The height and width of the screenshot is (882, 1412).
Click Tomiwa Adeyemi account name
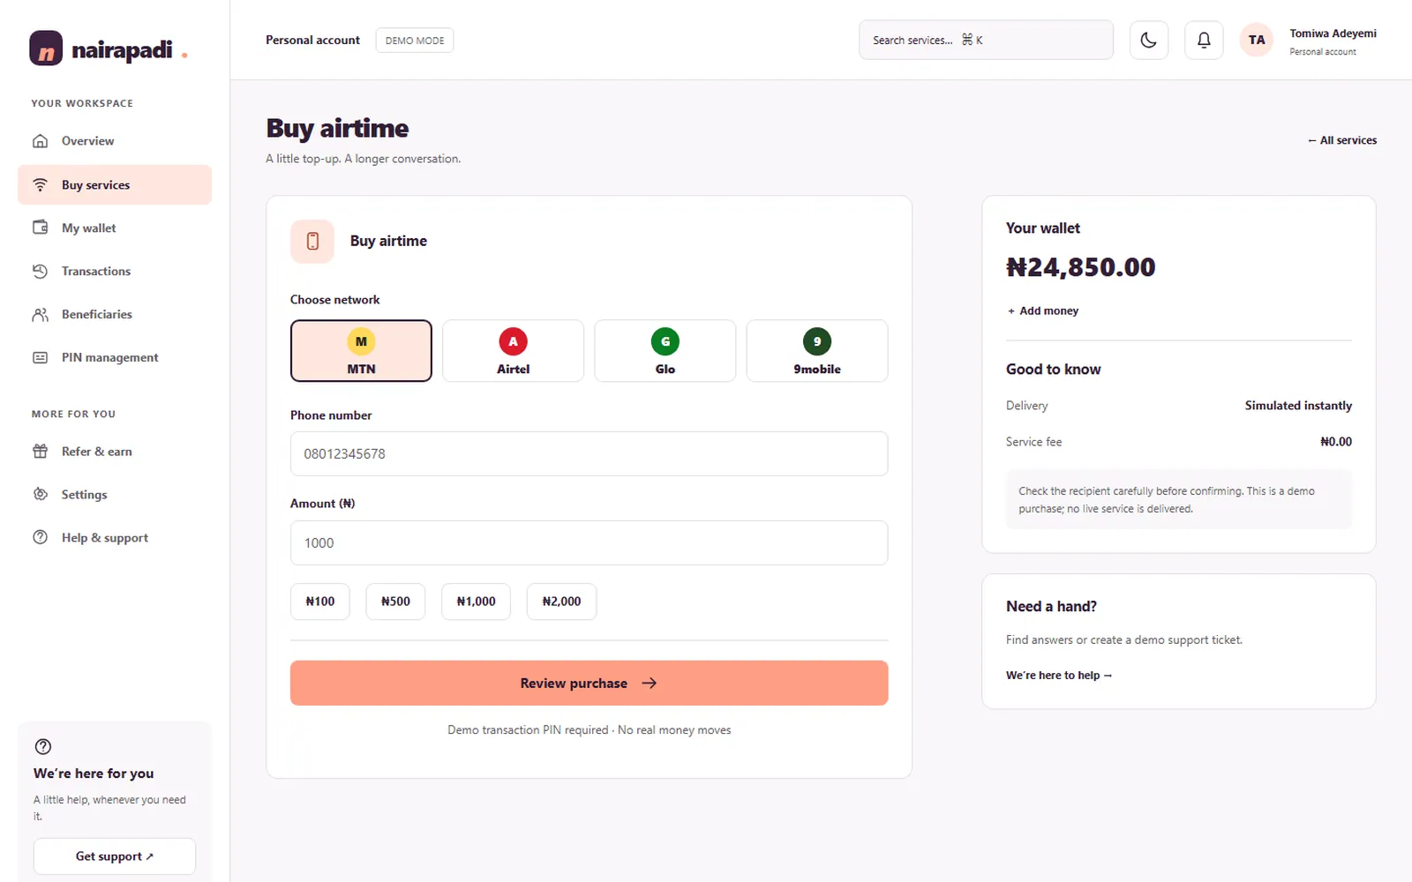pyautogui.click(x=1333, y=34)
